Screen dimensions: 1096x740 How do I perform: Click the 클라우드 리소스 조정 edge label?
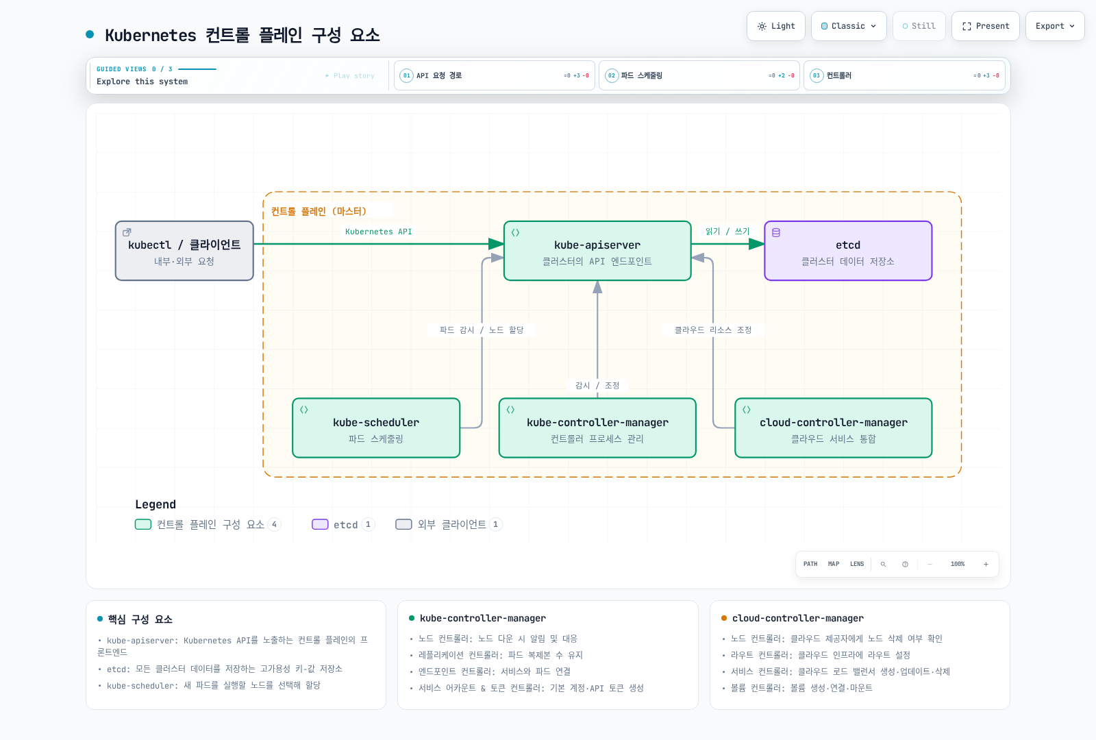[x=713, y=330]
